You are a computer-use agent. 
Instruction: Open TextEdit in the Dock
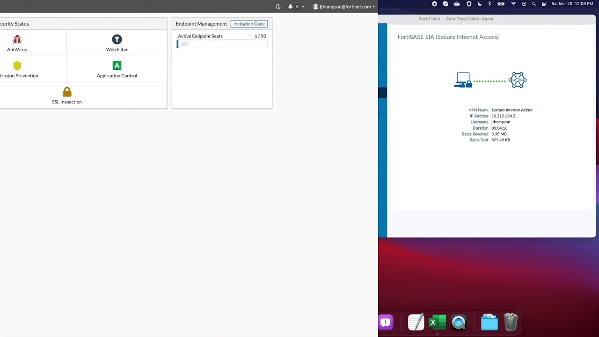click(x=416, y=322)
